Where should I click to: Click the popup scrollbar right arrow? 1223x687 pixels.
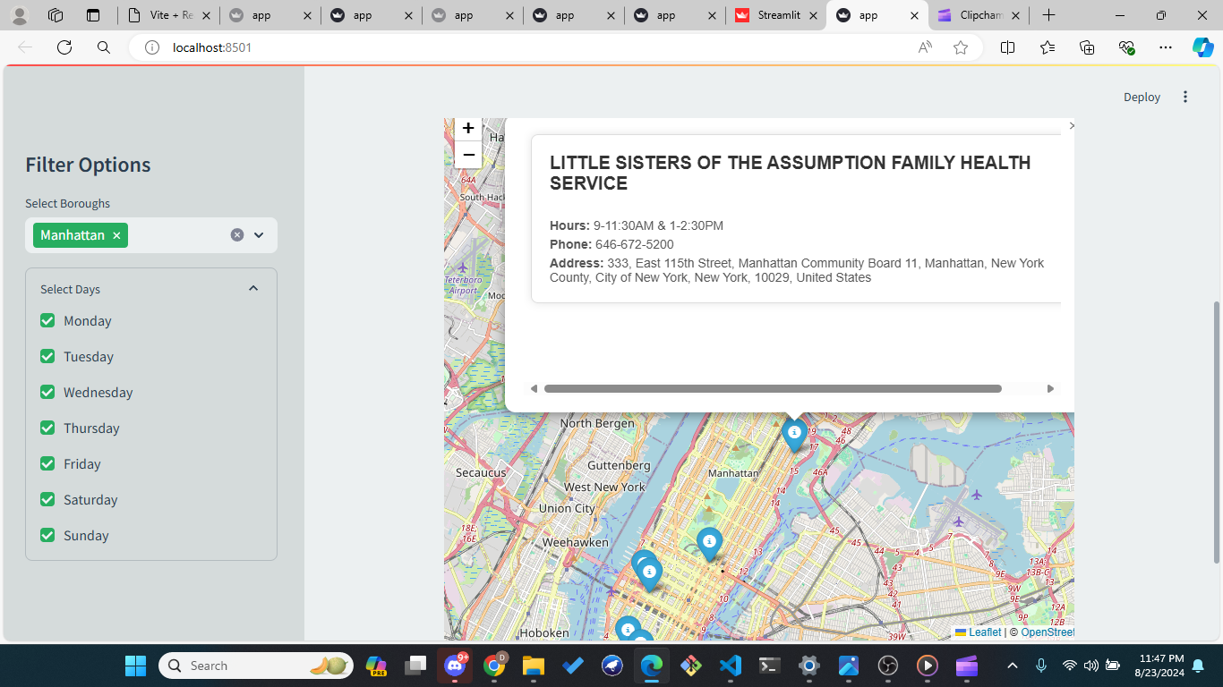point(1050,389)
